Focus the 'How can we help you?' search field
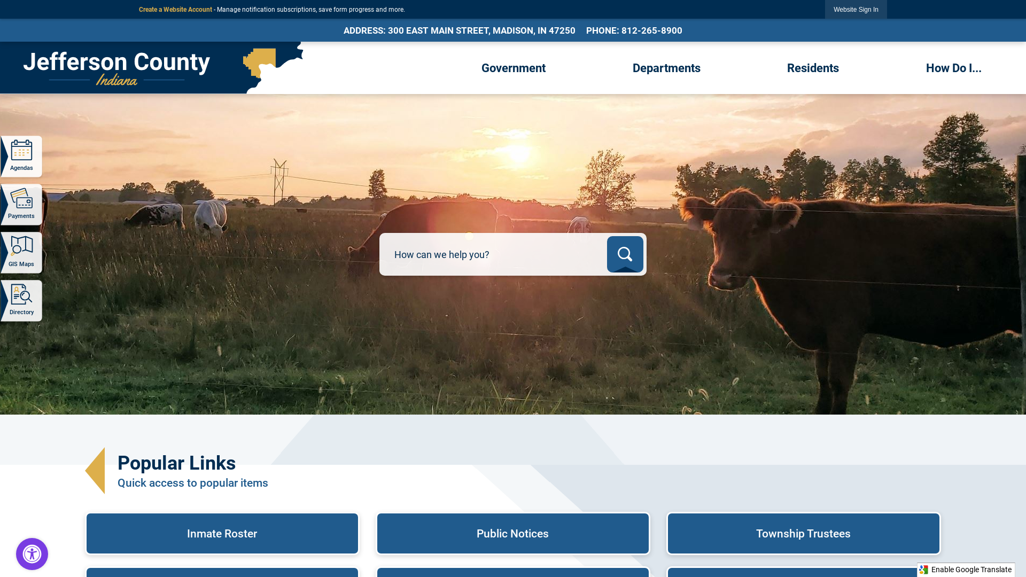The height and width of the screenshot is (577, 1026). pyautogui.click(x=493, y=254)
